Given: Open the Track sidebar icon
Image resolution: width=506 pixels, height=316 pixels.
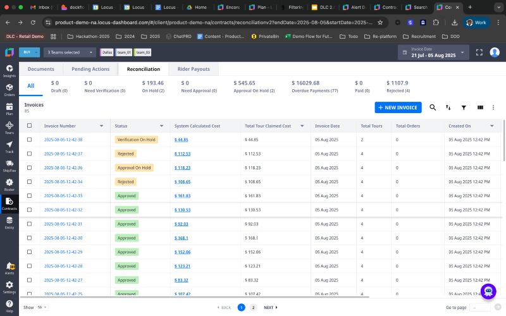Looking at the screenshot, I should [9, 147].
